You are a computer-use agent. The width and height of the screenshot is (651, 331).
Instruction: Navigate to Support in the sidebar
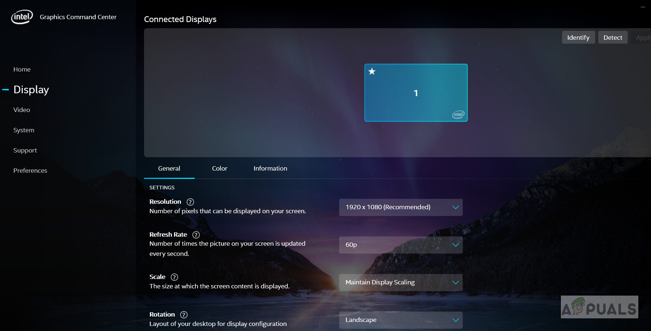25,150
